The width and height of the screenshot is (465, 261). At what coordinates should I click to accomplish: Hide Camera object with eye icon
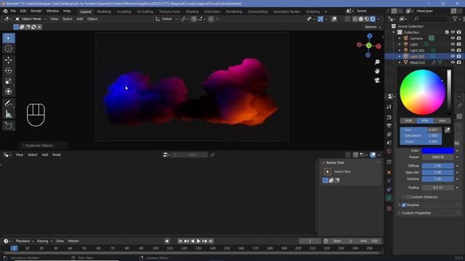tap(453, 38)
